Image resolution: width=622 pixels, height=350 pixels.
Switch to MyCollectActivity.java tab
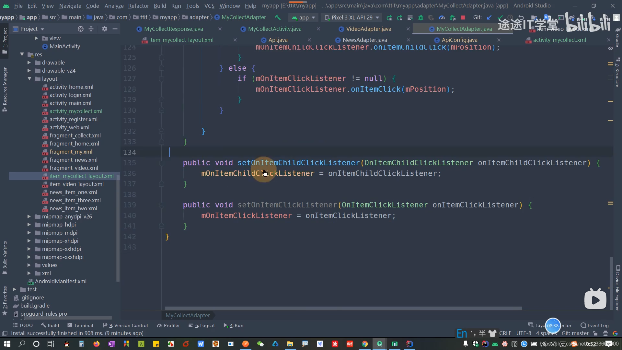275,29
